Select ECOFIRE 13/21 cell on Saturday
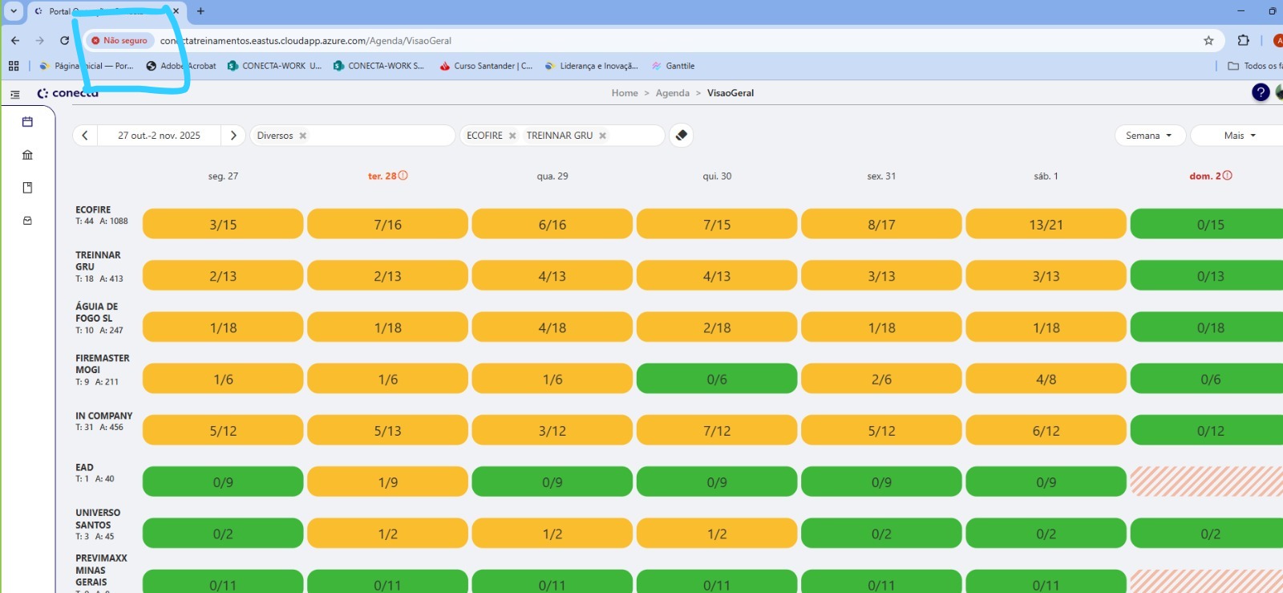Screen dimensions: 1283x593 point(1046,225)
